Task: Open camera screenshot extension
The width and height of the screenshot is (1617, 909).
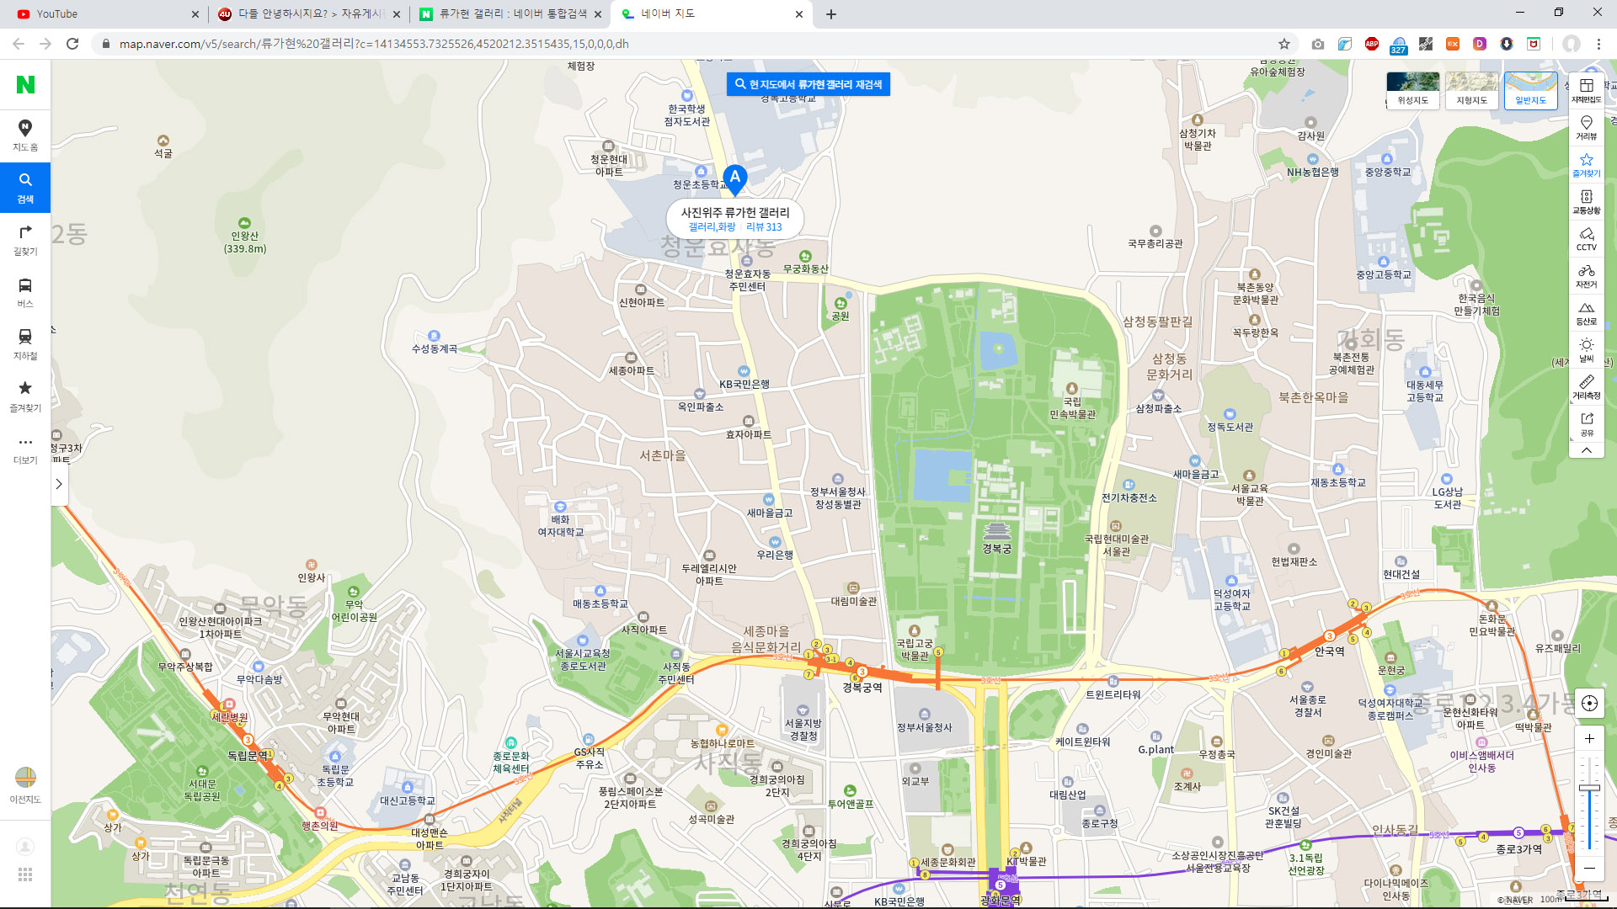Action: tap(1318, 44)
